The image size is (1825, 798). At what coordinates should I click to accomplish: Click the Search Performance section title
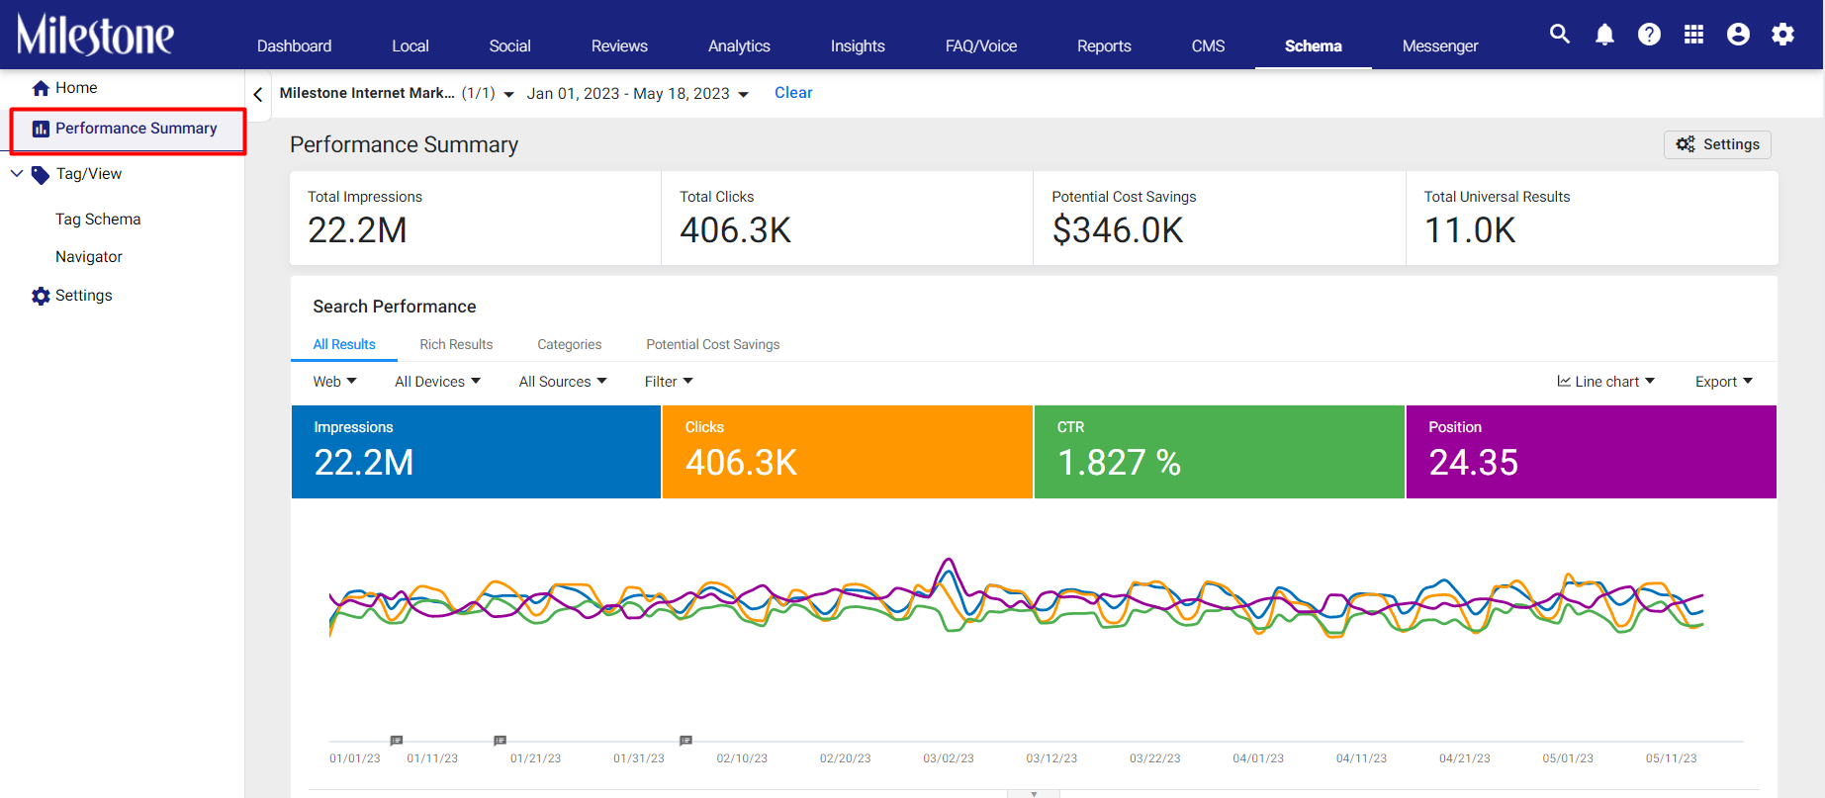[395, 307]
